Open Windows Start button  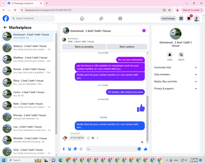point(4,160)
